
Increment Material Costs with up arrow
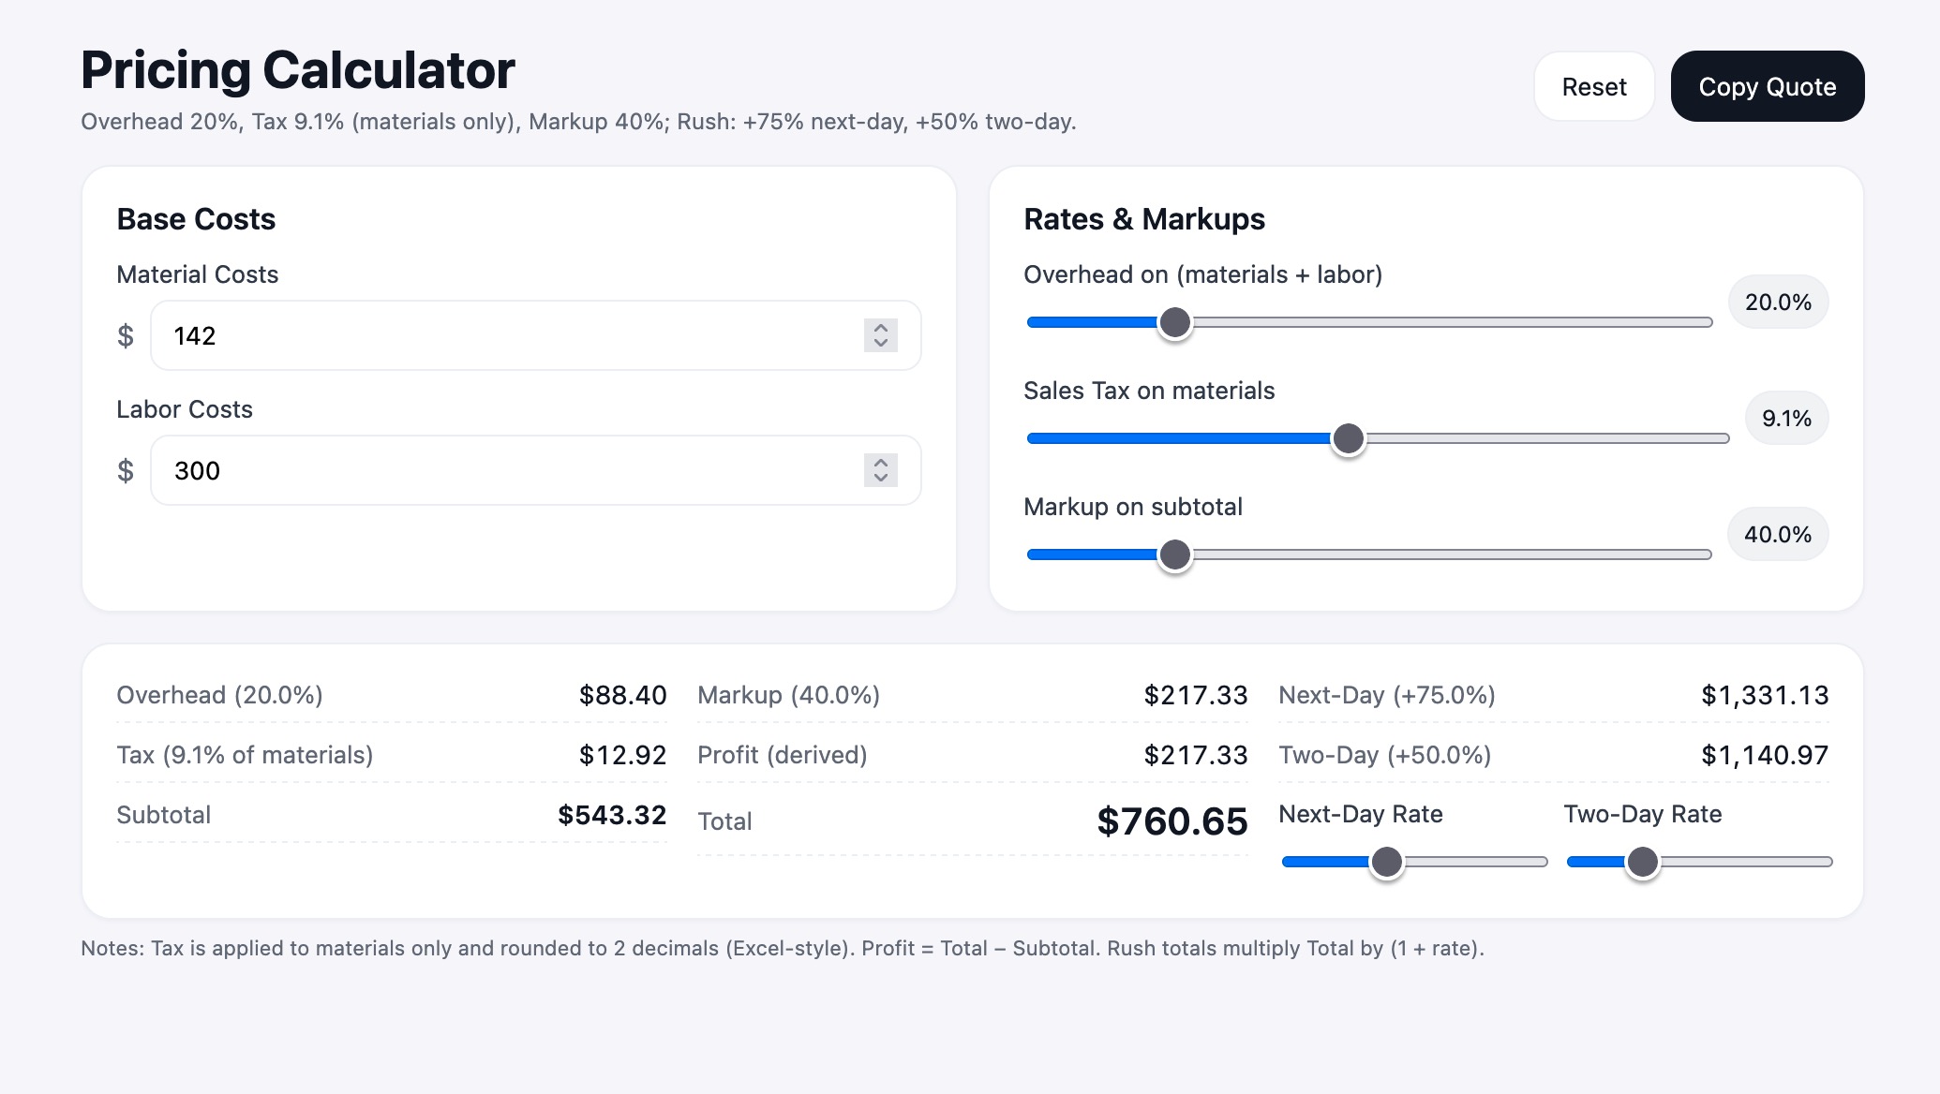click(880, 328)
